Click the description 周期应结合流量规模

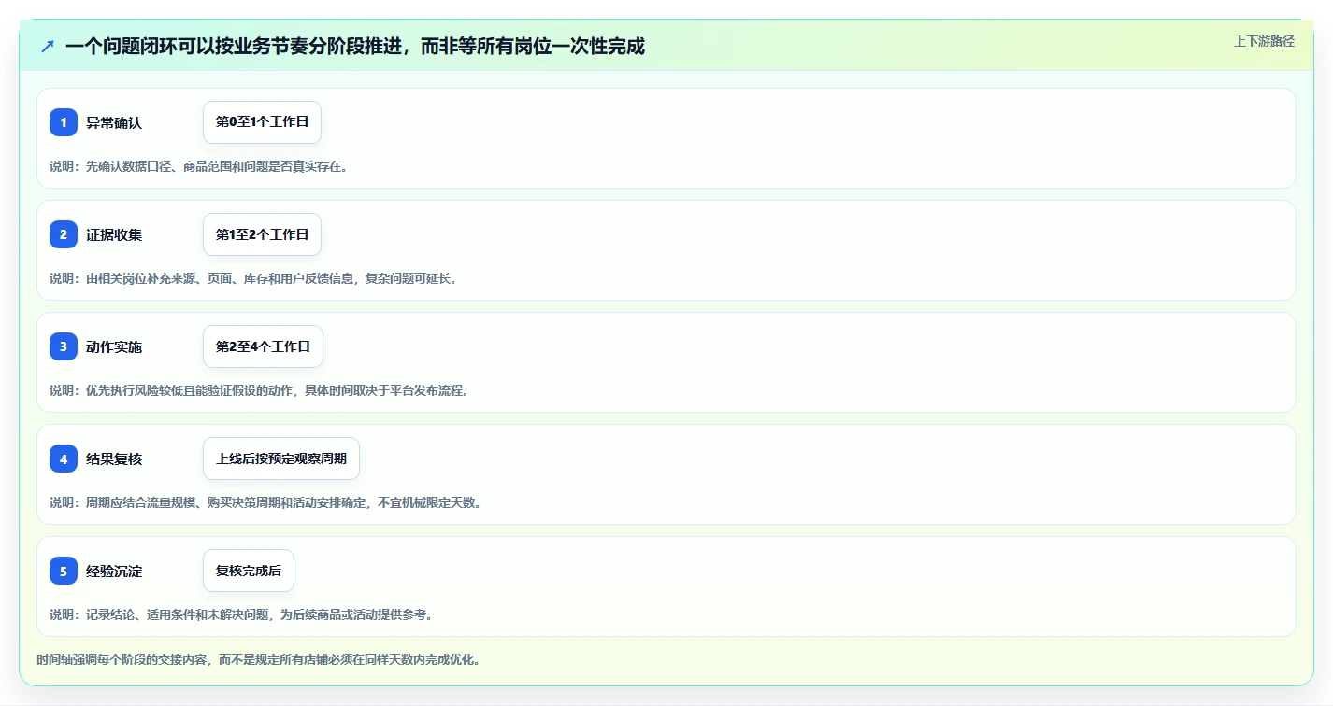coord(265,502)
